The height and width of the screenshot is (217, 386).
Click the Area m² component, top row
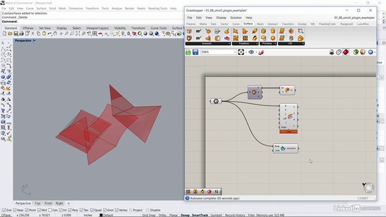[198, 31]
